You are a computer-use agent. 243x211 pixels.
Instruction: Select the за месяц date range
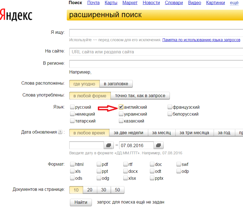tap(162, 133)
